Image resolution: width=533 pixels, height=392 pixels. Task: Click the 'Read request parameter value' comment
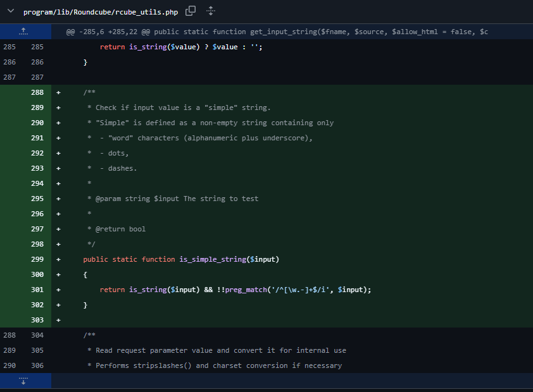pos(221,350)
